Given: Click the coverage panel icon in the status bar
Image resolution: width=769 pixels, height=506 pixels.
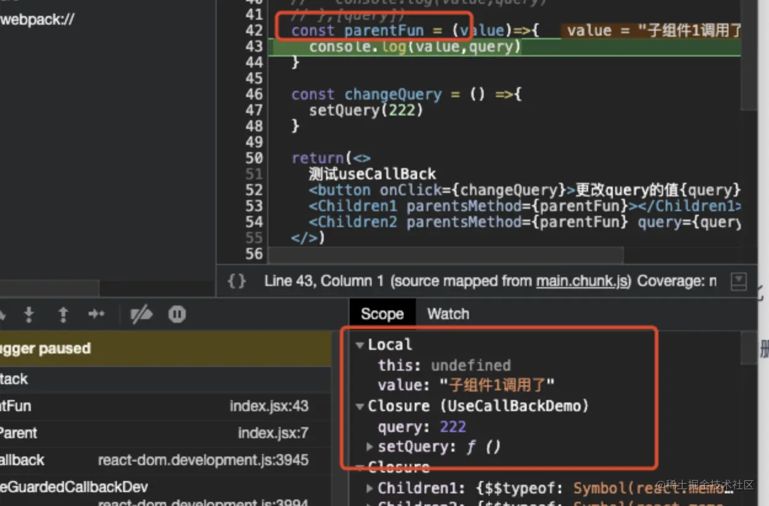Looking at the screenshot, I should click(738, 281).
